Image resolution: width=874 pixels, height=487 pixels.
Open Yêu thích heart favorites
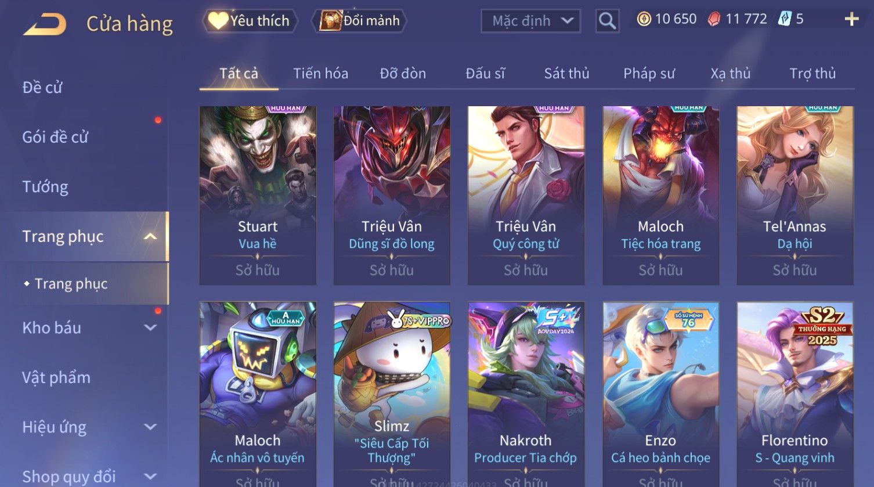pos(250,21)
